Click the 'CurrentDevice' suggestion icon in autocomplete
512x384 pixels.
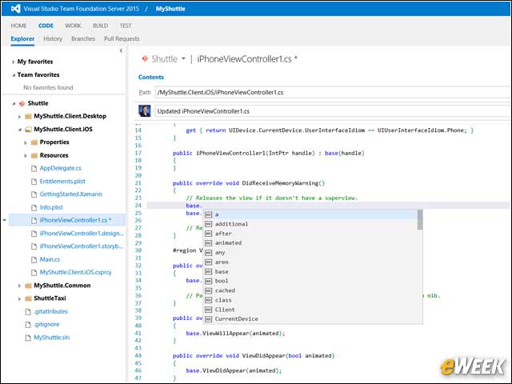click(208, 319)
